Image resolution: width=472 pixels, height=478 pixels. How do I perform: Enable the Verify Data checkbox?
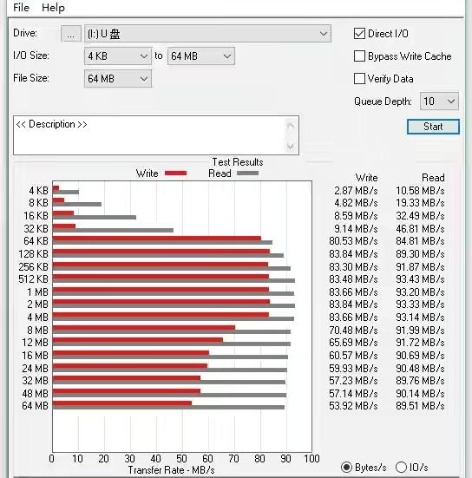[359, 79]
